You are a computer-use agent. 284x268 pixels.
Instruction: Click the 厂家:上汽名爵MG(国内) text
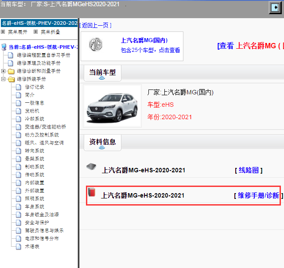pyautogui.click(x=180, y=92)
